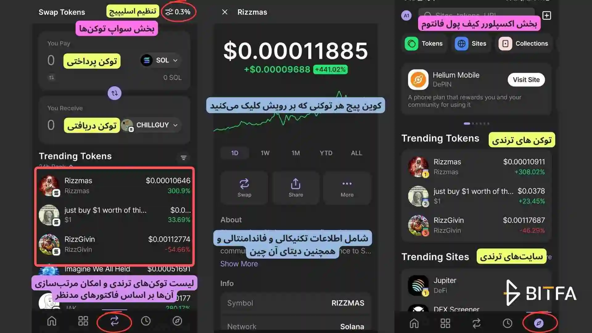
Task: Click Visit Site button for Helium Mobile
Action: point(526,79)
